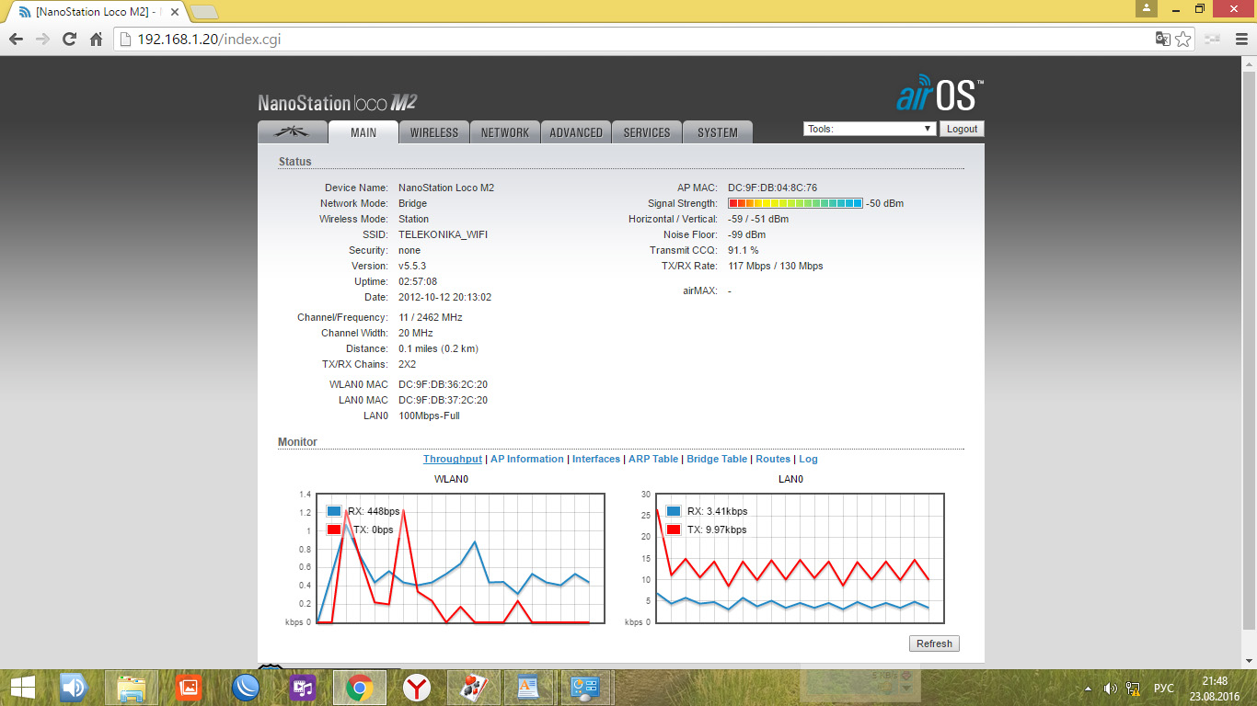Viewport: 1257px width, 706px height.
Task: Select the Noise Floor value -99 dBm
Action: 746,234
